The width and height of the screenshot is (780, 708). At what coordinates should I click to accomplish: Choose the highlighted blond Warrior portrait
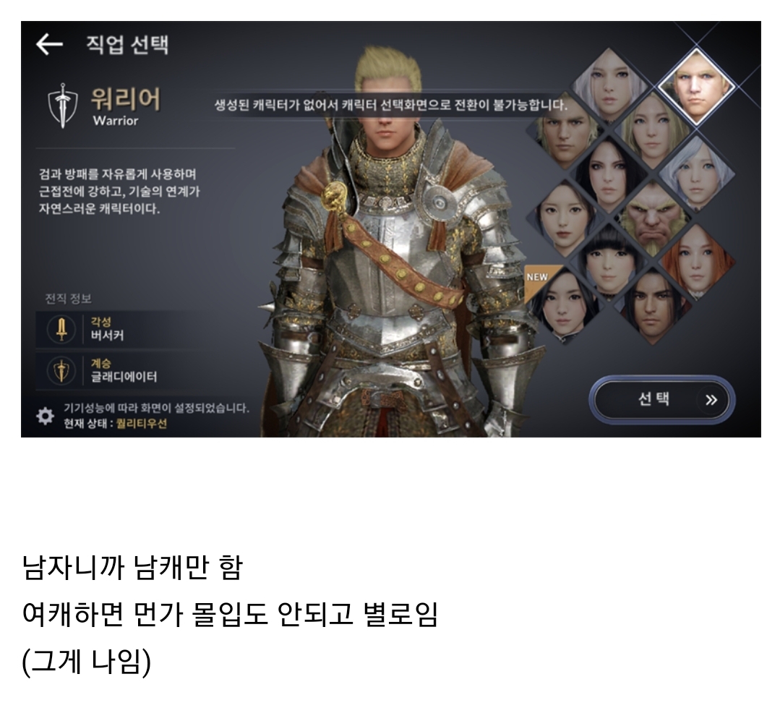696,87
